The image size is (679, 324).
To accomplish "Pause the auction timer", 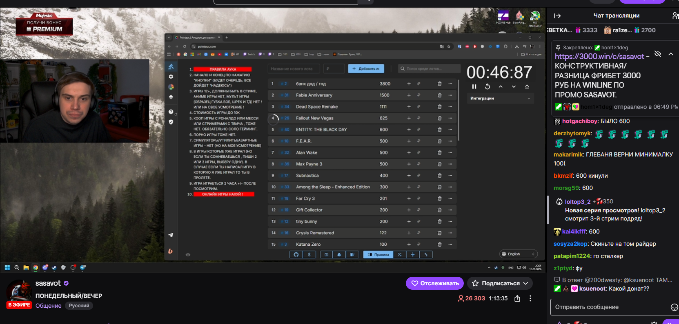I will (474, 86).
